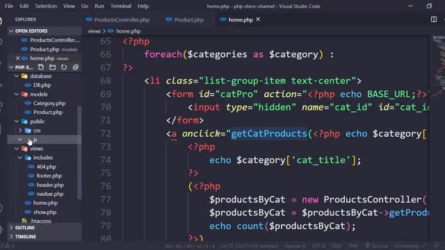This screenshot has width=445, height=250.
Task: Click the PHP language mode indicator
Action: [353, 246]
